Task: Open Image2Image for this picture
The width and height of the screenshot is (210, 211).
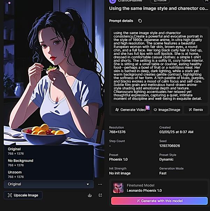Action: [167, 110]
